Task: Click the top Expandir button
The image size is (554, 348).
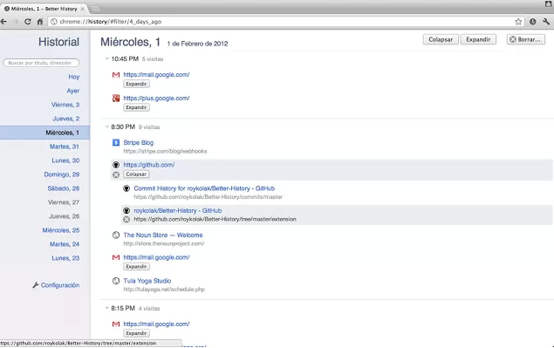Action: (478, 39)
